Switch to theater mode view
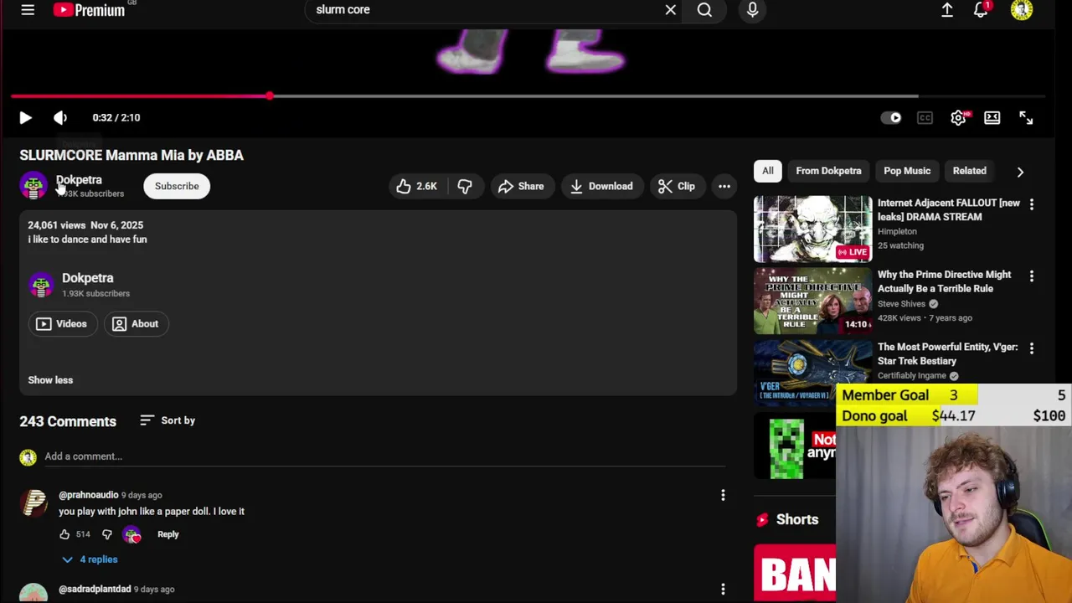 click(x=992, y=118)
